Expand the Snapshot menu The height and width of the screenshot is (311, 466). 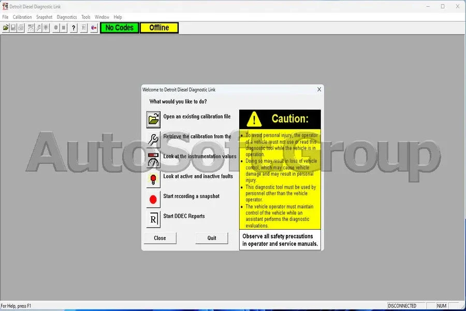click(44, 17)
